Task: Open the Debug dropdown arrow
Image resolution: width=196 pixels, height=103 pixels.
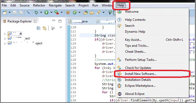Action: [41, 12]
